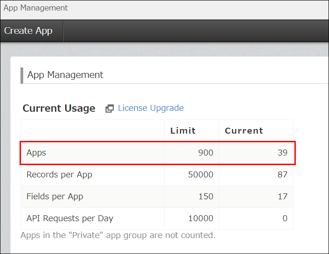Click the Fields per App current value 17
Viewport: 329px width, 254px height.
coord(282,197)
